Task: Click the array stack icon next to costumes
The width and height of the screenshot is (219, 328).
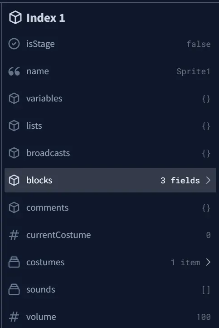Action: [14, 262]
